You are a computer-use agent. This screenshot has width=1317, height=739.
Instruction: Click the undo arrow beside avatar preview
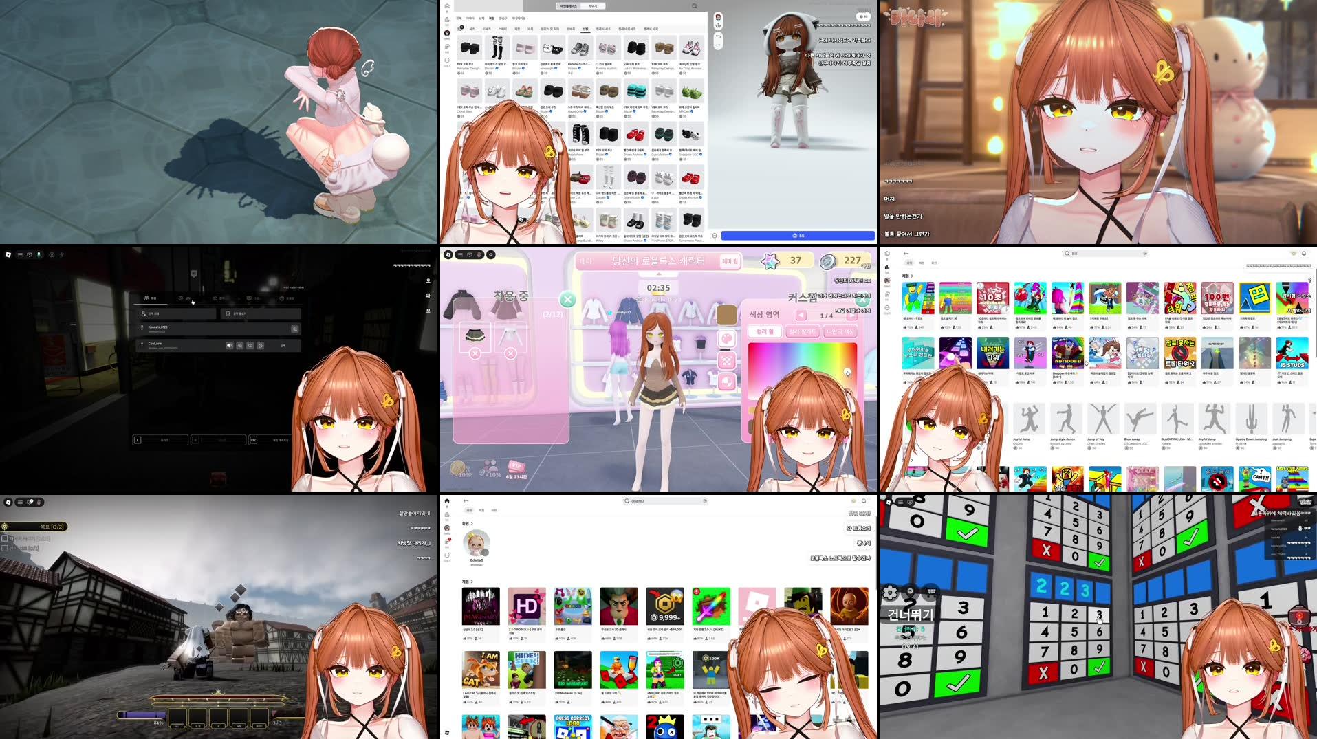(x=718, y=36)
